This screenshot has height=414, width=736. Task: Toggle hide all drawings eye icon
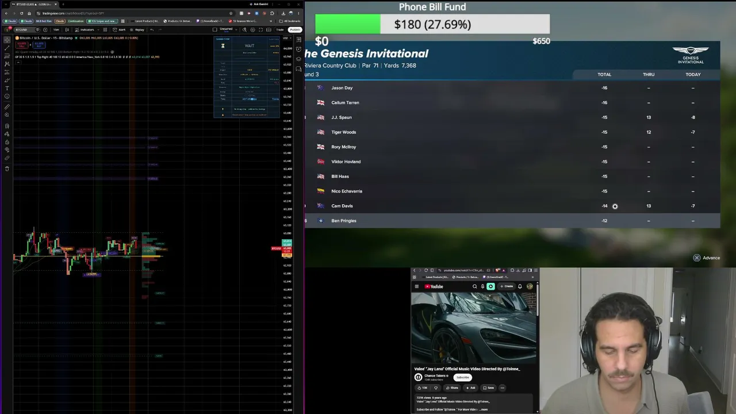point(7,150)
